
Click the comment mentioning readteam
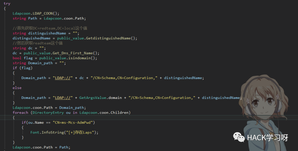click(x=38, y=43)
